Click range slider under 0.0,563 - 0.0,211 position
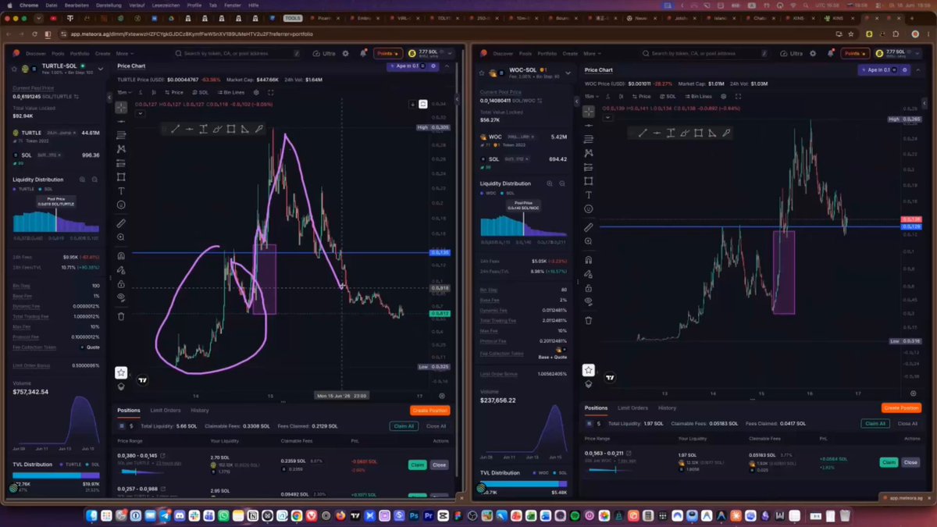 (611, 468)
